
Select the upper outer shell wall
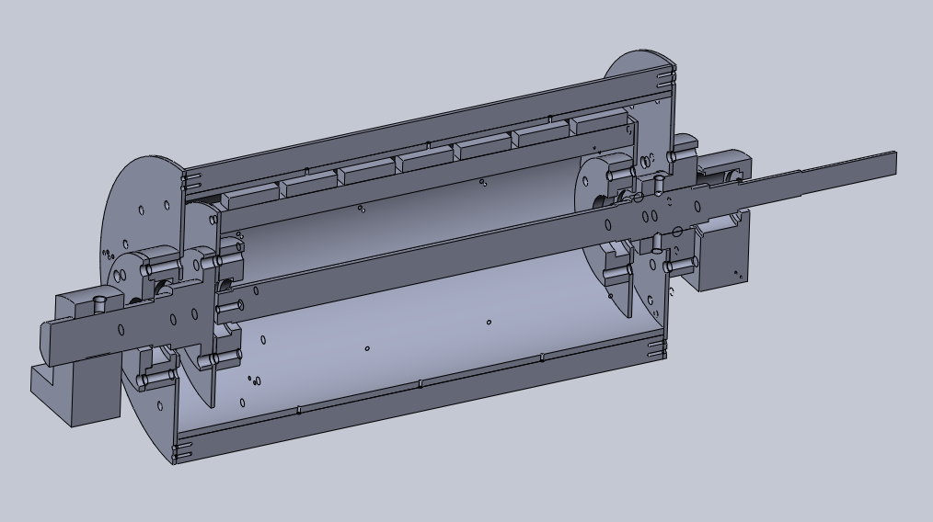pyautogui.click(x=423, y=119)
